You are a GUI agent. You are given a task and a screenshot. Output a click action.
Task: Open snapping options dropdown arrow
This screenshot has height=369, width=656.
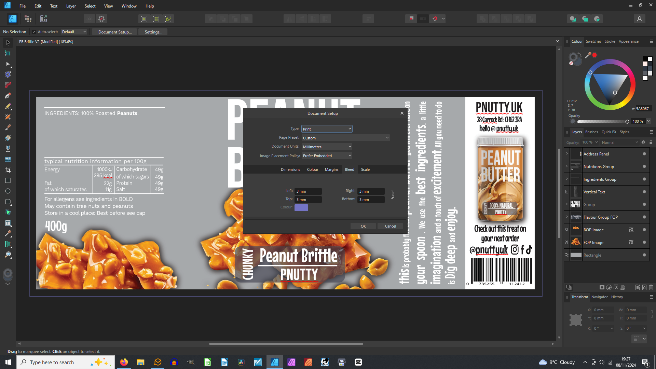(x=443, y=19)
